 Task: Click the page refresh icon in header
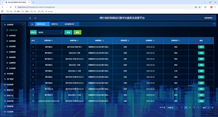(x=35, y=18)
